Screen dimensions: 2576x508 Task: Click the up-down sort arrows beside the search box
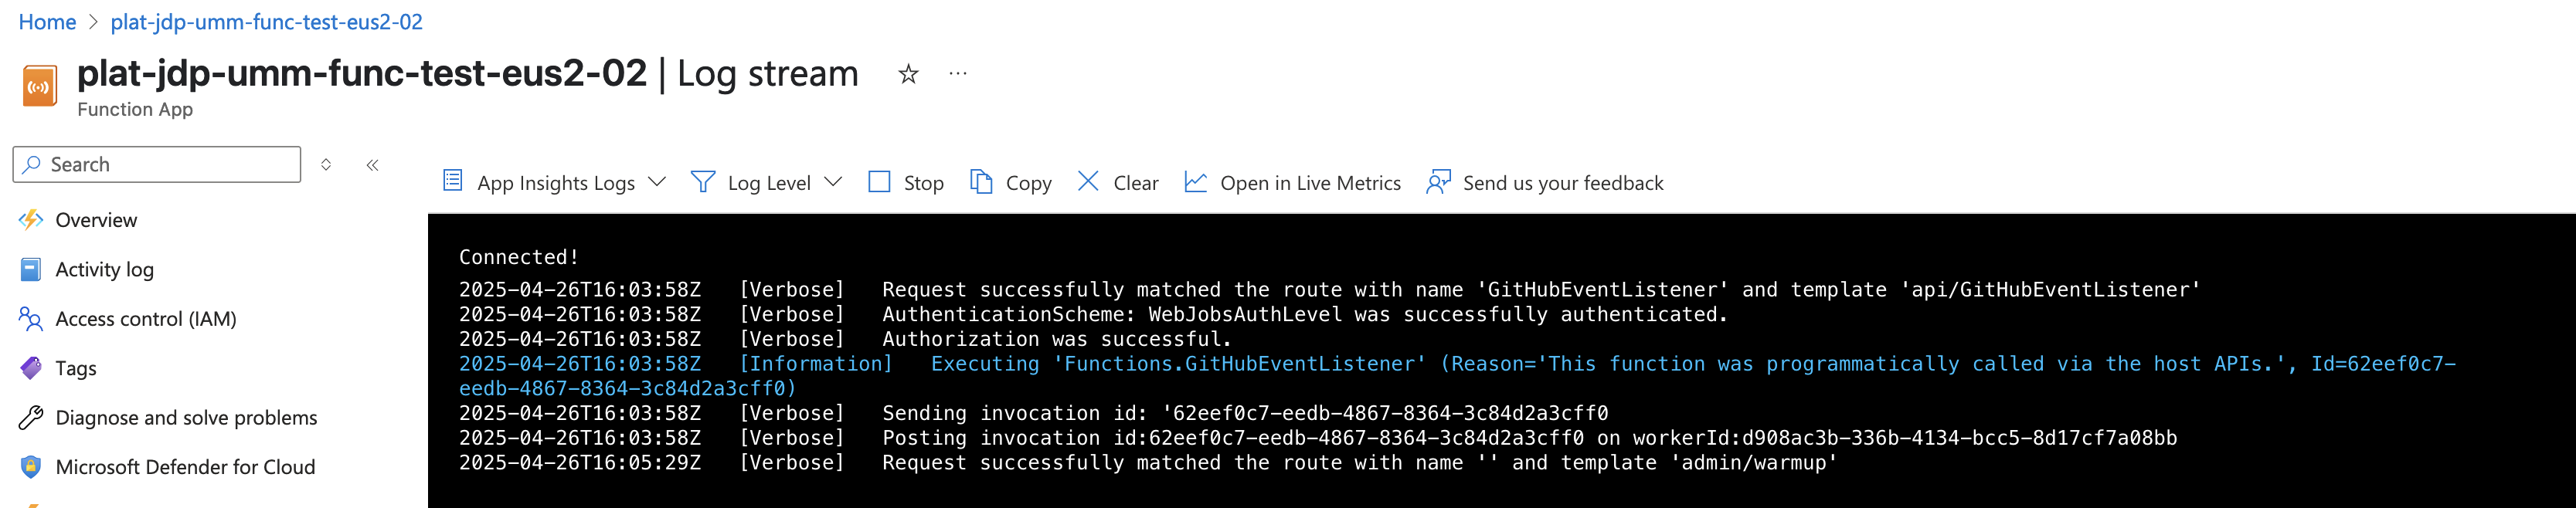click(x=326, y=165)
